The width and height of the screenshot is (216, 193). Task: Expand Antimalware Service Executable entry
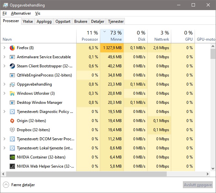5,57
